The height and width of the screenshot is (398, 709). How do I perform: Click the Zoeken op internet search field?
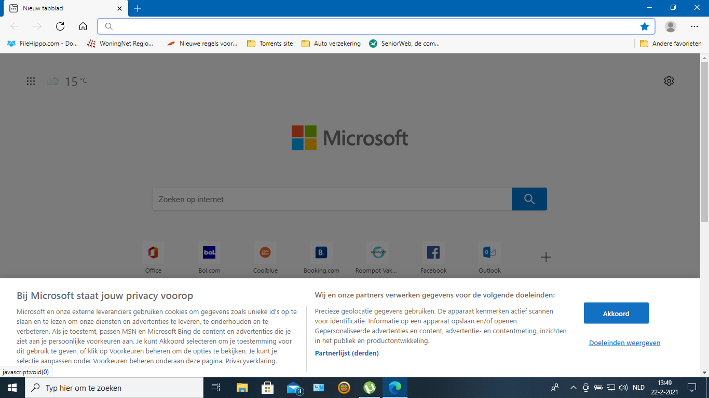[x=332, y=199]
